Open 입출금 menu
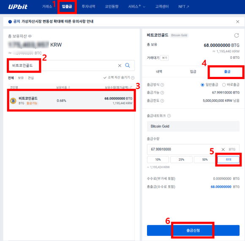Image resolution: width=245 pixels, height=241 pixels. tap(67, 7)
